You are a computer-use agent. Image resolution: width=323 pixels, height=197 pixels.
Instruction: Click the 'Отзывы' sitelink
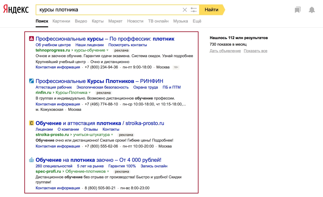click(x=91, y=129)
